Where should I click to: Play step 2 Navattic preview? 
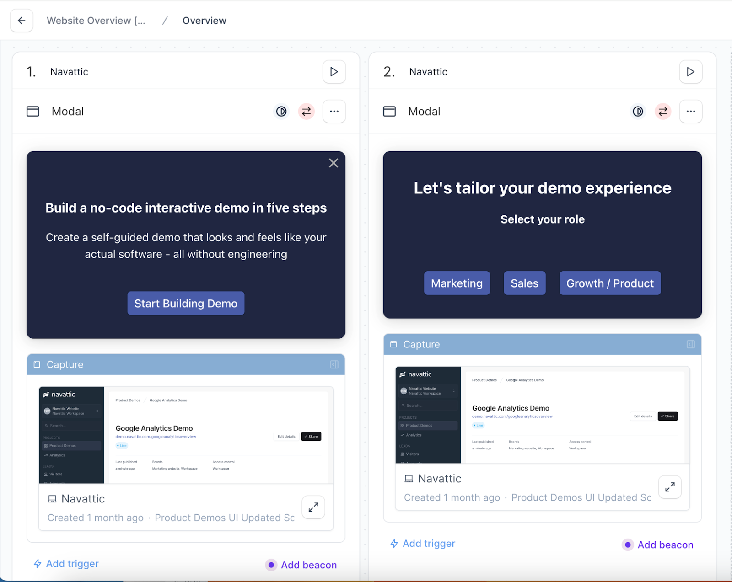690,72
